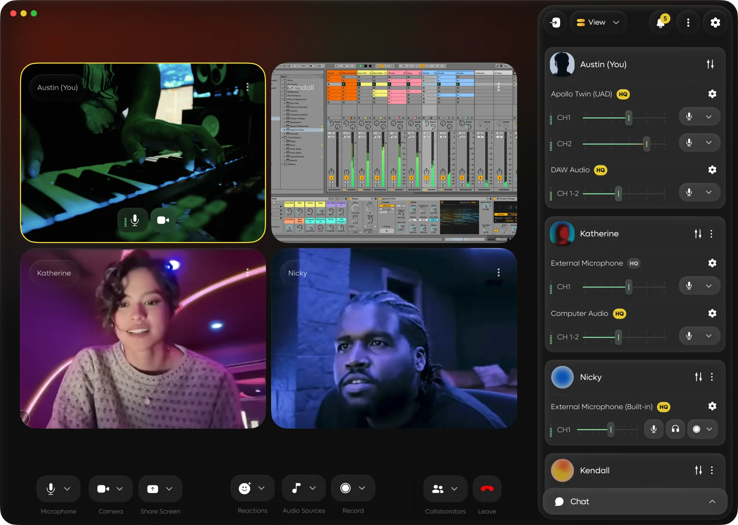Open the top sidebar three-dot menu
This screenshot has height=525, width=738.
688,23
